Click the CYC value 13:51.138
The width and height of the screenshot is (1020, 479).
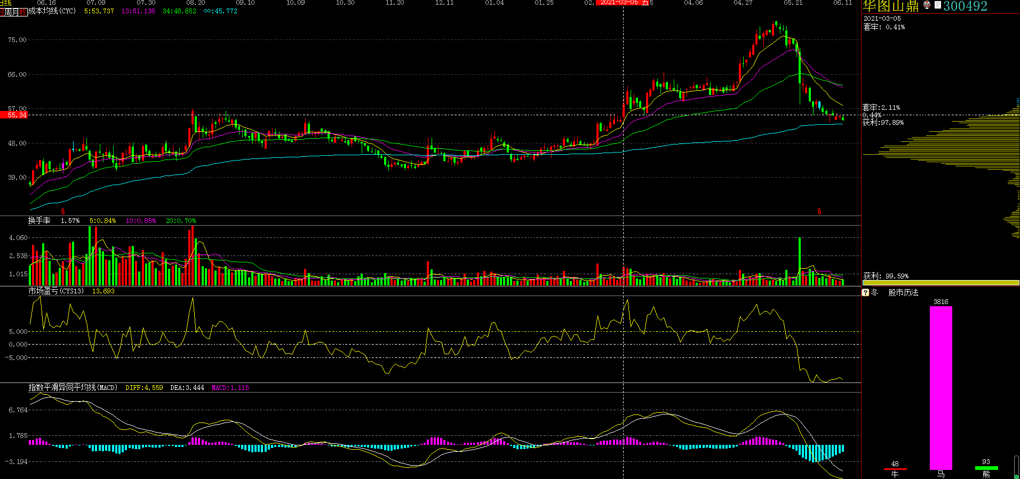(138, 11)
